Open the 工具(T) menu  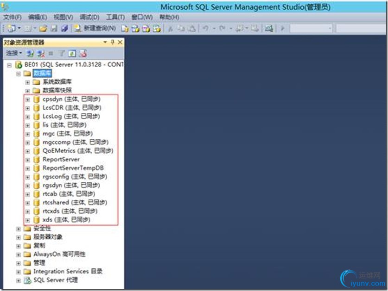(x=115, y=17)
